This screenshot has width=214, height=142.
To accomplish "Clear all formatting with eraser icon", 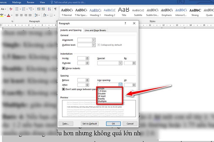I will point(11,9).
